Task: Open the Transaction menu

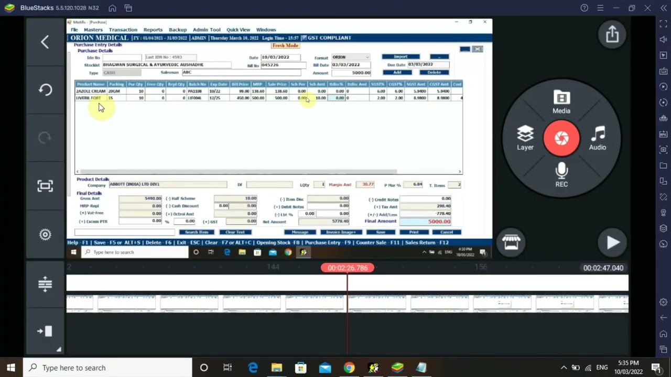Action: (123, 30)
